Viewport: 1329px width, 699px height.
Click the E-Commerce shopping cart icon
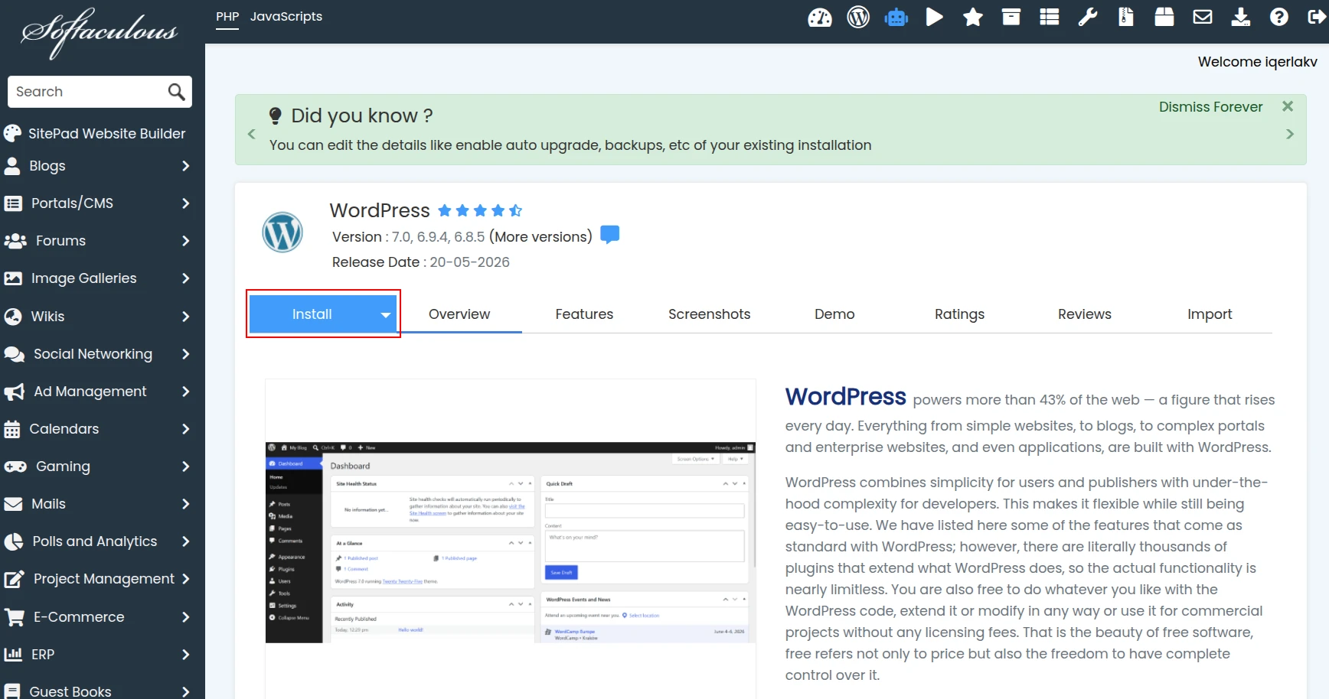point(14,617)
